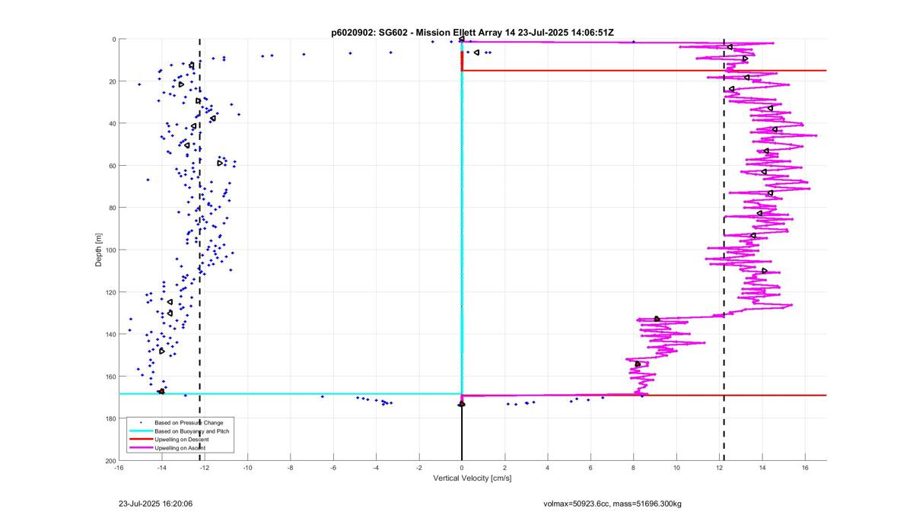
Task: Click x-axis tick label '-4'
Action: pyautogui.click(x=376, y=467)
